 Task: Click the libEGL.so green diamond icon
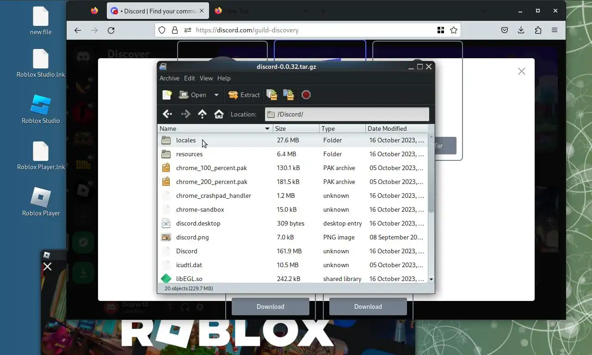pos(166,278)
